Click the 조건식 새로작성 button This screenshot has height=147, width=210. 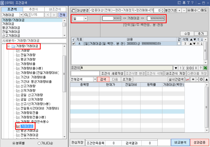pos(112,73)
